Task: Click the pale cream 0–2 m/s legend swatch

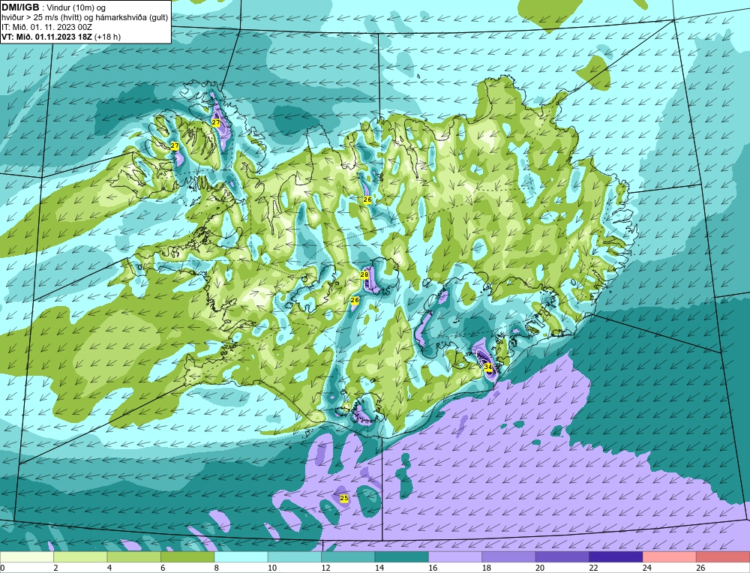Action: (27, 557)
